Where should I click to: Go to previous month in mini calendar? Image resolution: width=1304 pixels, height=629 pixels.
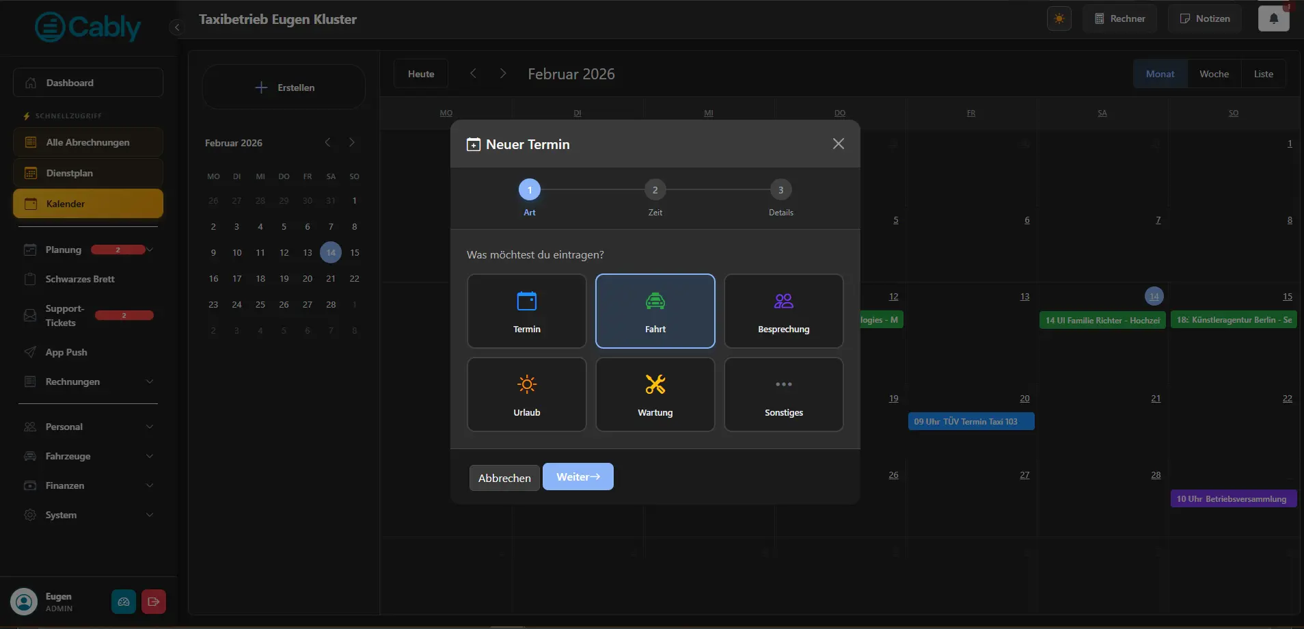click(x=328, y=142)
